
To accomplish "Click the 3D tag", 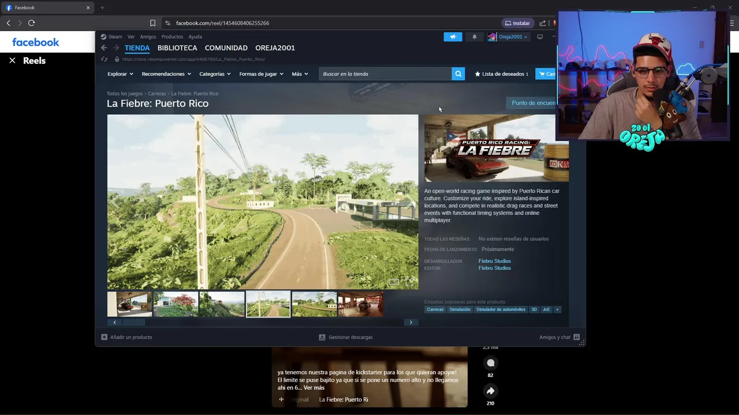I will pos(534,310).
